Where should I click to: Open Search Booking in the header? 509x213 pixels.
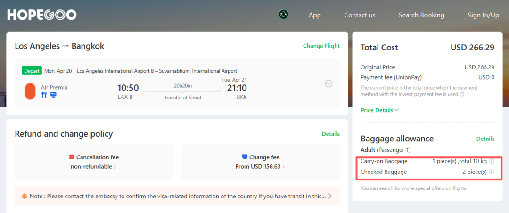click(421, 15)
